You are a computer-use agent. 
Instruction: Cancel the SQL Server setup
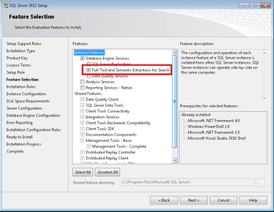pyautogui.click(x=224, y=200)
